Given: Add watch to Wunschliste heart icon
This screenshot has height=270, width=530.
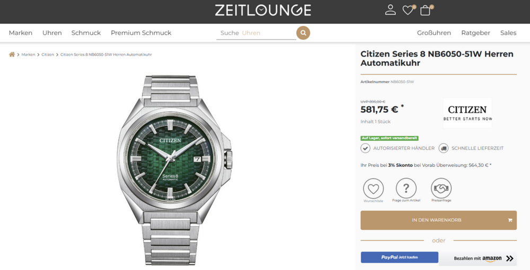Looking at the screenshot, I should coord(373,188).
